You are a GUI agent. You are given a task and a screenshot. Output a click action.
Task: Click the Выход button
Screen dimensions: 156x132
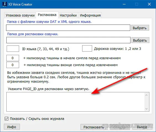point(142,127)
